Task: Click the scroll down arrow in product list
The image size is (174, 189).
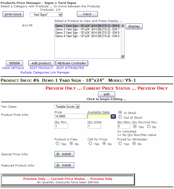Action: 122,56
